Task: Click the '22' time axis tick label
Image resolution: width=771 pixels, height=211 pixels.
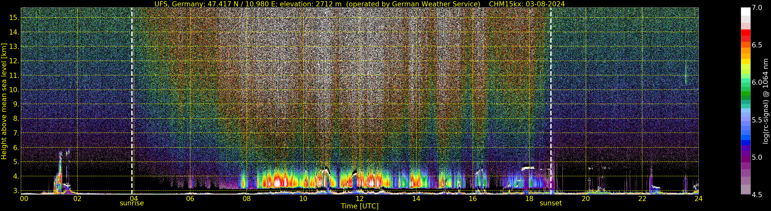Action: (642, 199)
